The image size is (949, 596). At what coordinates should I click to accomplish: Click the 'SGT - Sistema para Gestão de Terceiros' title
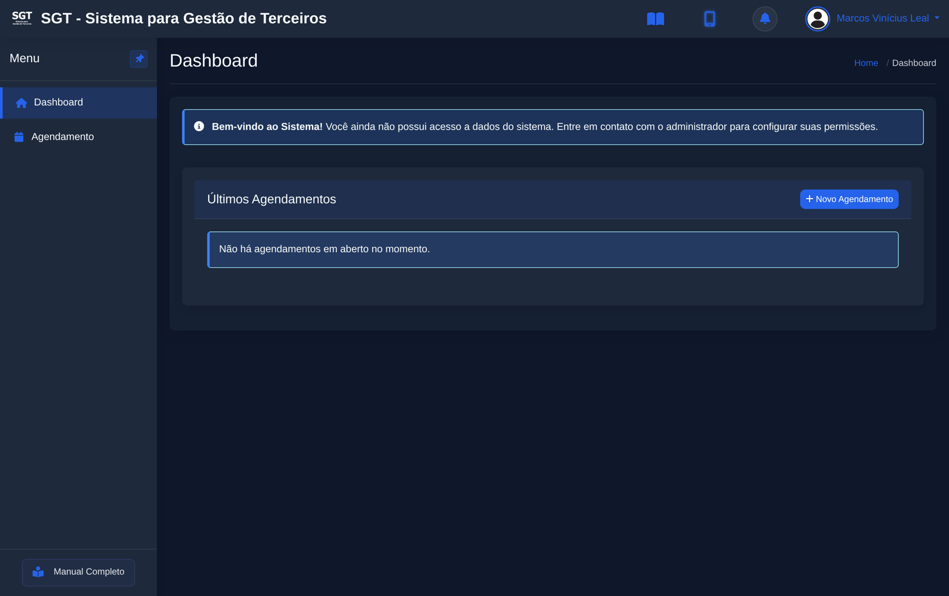point(183,18)
